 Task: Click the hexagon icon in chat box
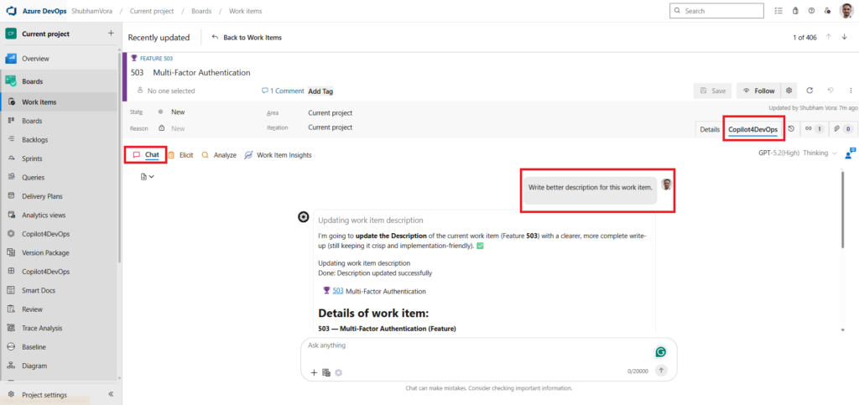pyautogui.click(x=339, y=372)
